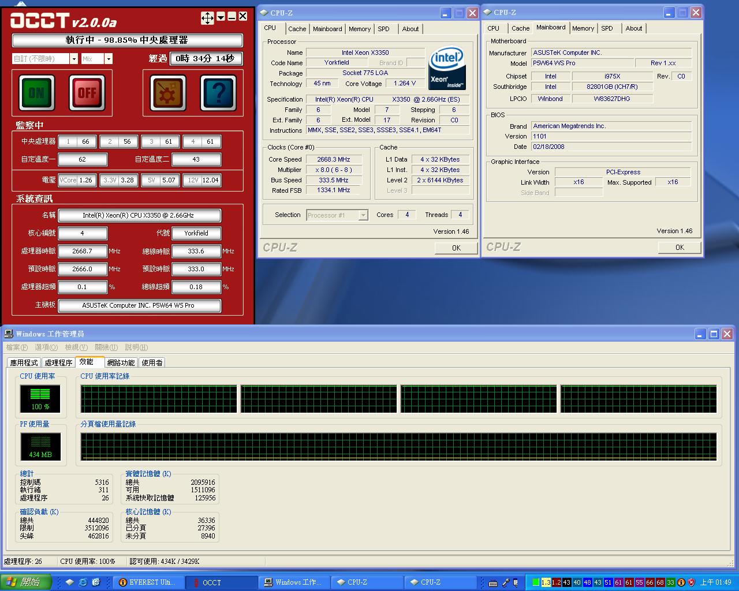
Task: Click OCCT CPU name field Xeon X3350
Action: (139, 216)
